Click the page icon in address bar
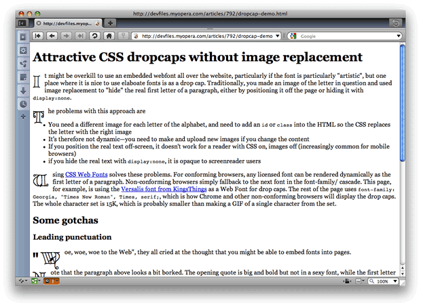 pos(136,36)
